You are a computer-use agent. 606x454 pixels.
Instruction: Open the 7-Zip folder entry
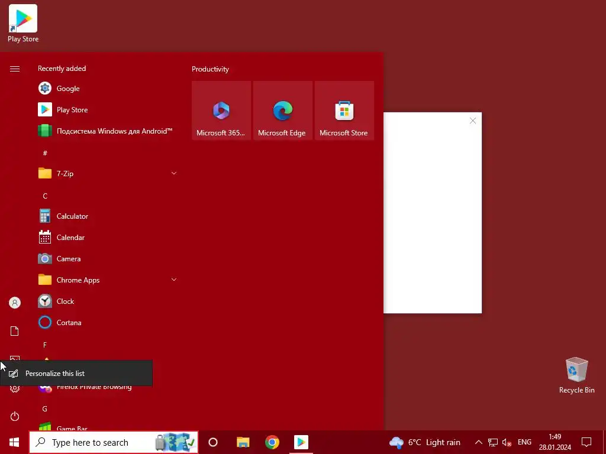pos(108,173)
